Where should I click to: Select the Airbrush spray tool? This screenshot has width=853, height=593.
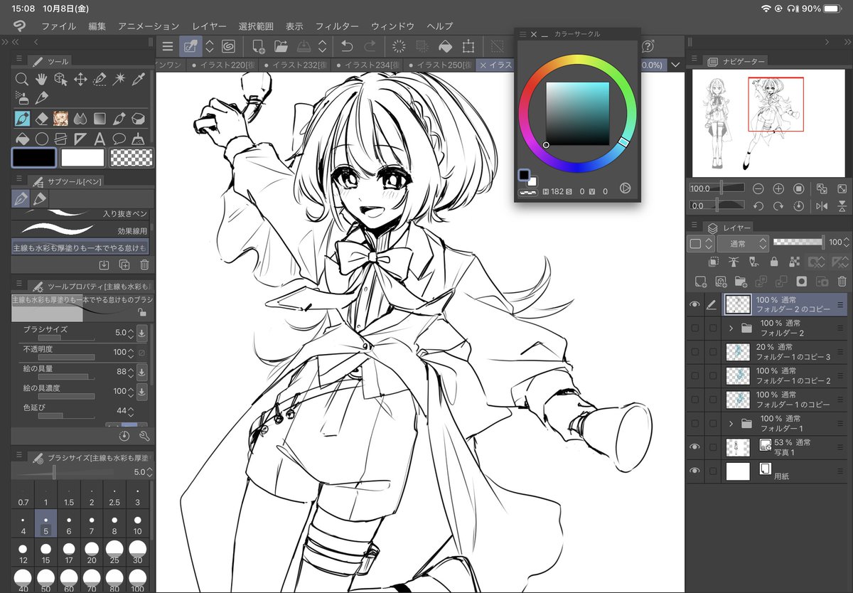pyautogui.click(x=22, y=98)
